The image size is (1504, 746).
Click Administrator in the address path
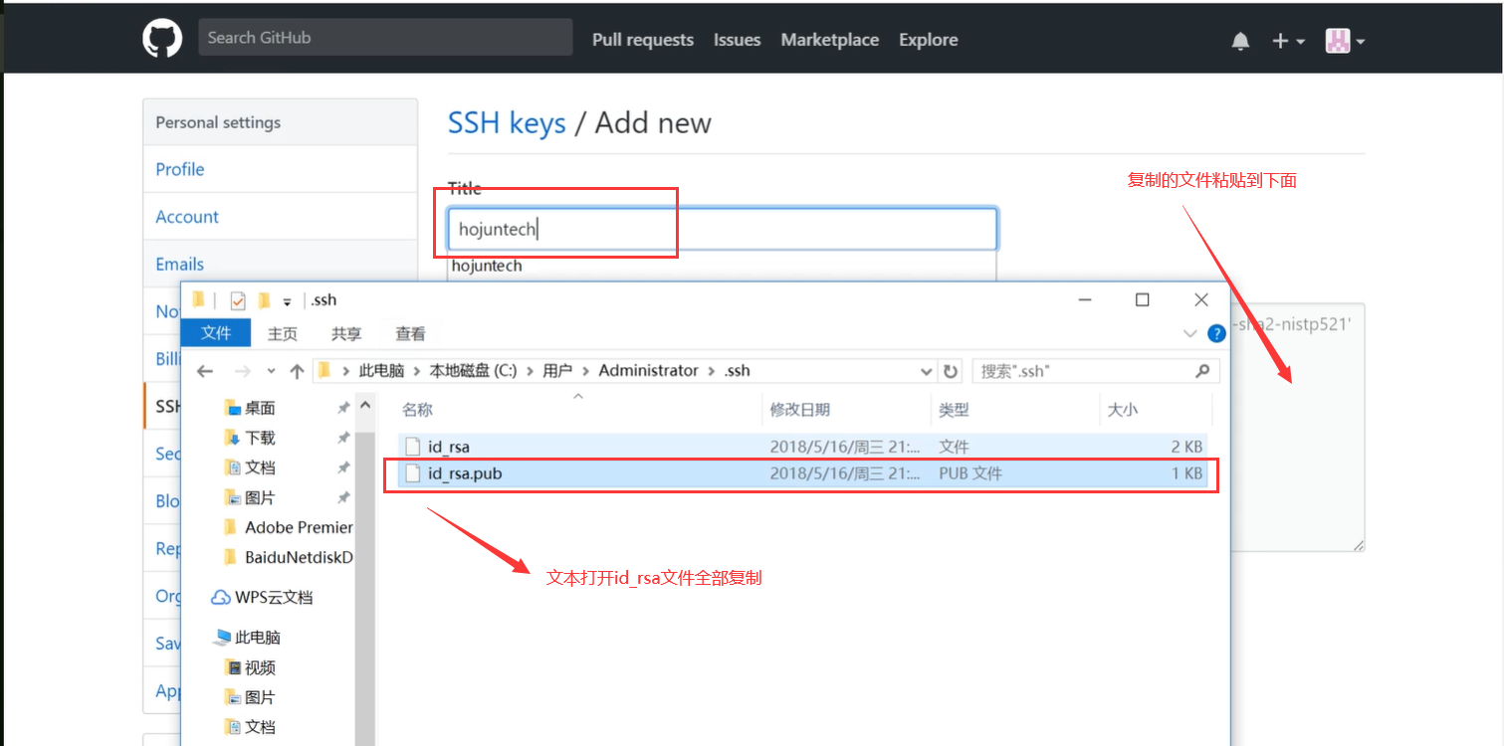(648, 370)
